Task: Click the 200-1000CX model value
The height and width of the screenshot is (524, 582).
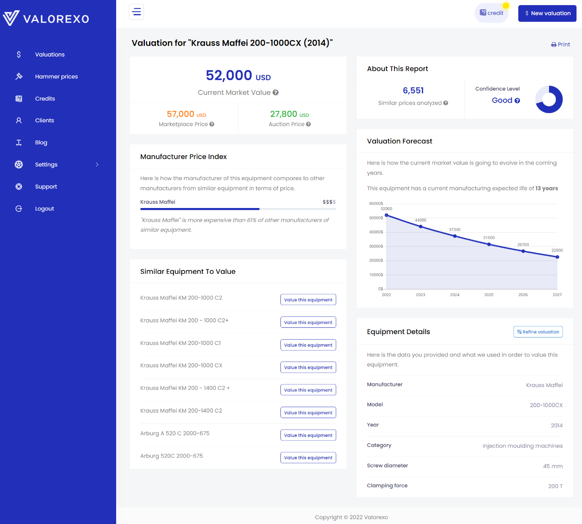Action: [x=546, y=405]
